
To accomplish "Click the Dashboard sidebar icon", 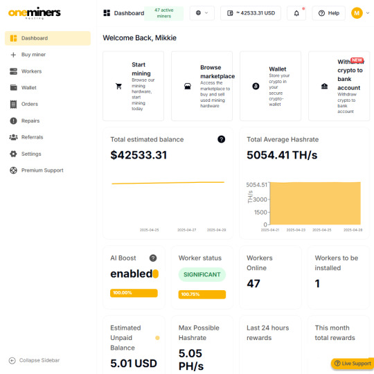I will coord(13,38).
